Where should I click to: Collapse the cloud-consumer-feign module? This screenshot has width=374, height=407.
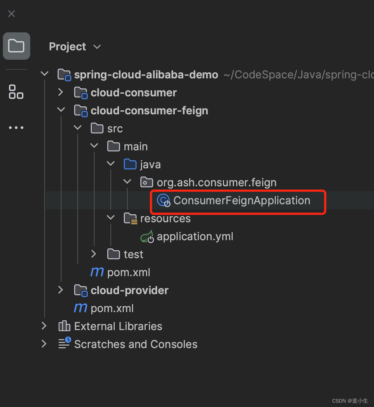pos(61,110)
